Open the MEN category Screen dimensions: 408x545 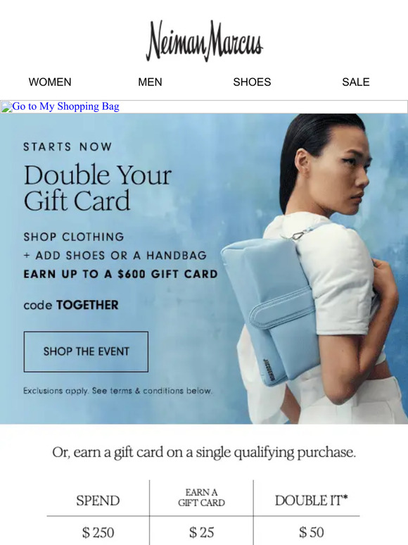150,82
